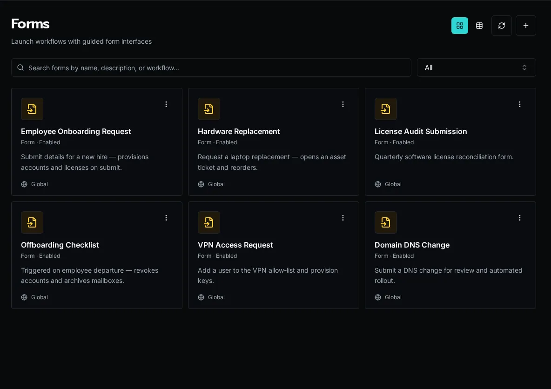
Task: Switch to table view layout
Action: pyautogui.click(x=479, y=26)
